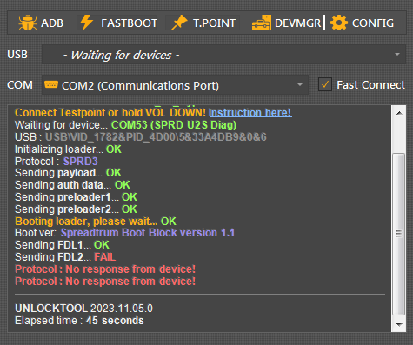Click 'Elapsed time : 45 seconds' text

pos(79,321)
